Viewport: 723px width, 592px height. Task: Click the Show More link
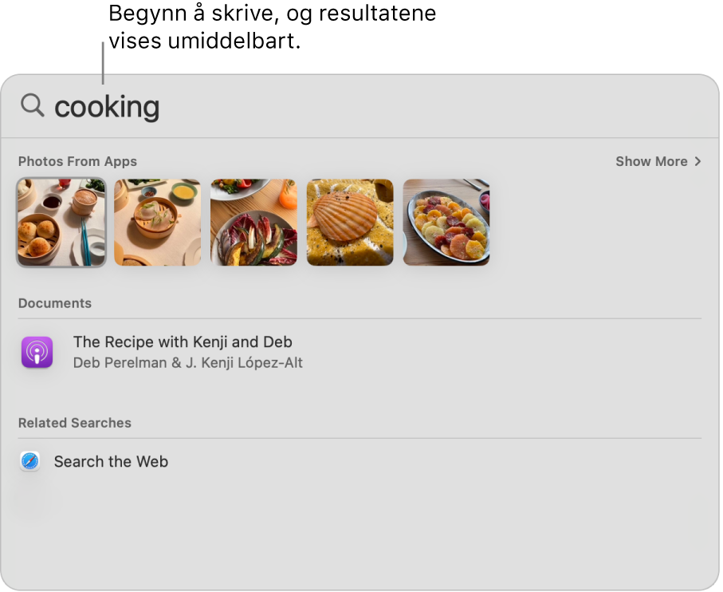click(651, 161)
